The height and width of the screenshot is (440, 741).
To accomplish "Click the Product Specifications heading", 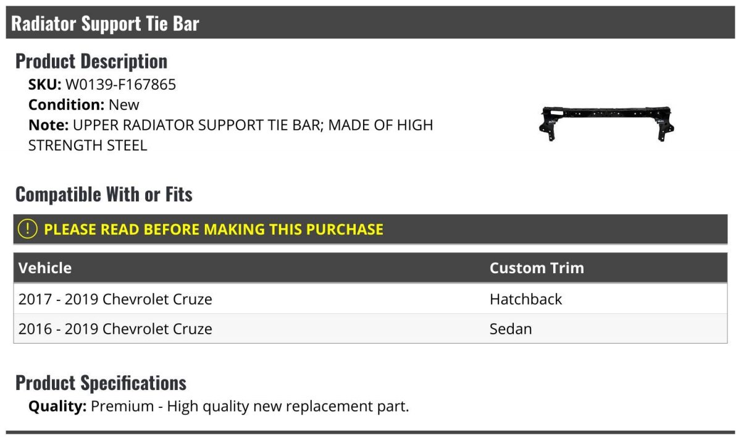I will 101,383.
